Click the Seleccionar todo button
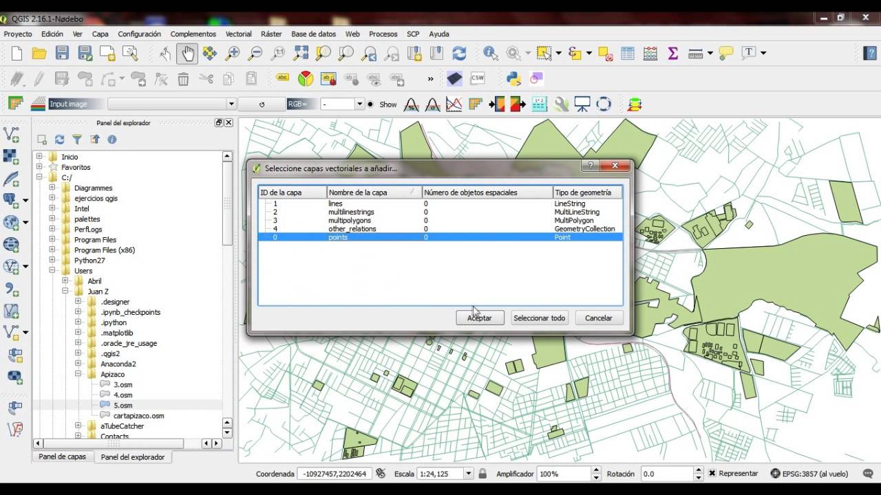This screenshot has width=881, height=495. 540,318
